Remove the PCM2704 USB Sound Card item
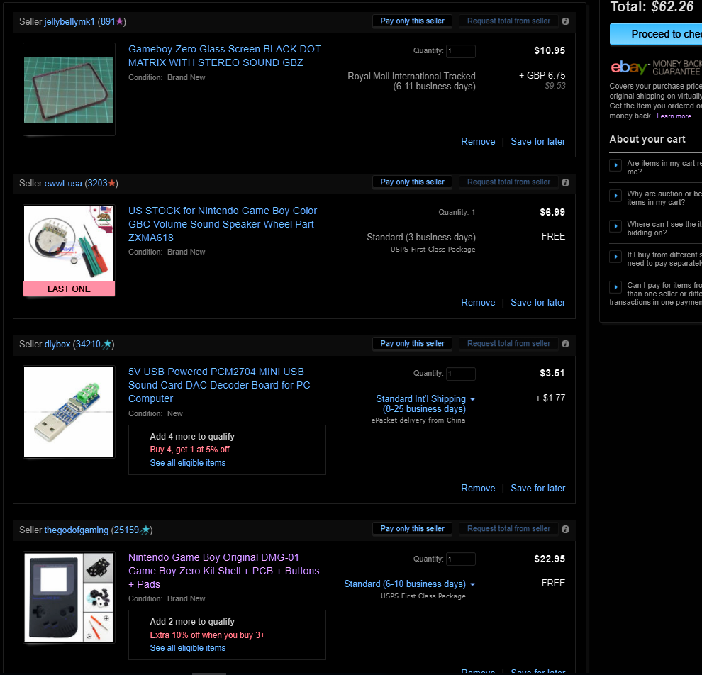The image size is (702, 675). (478, 489)
